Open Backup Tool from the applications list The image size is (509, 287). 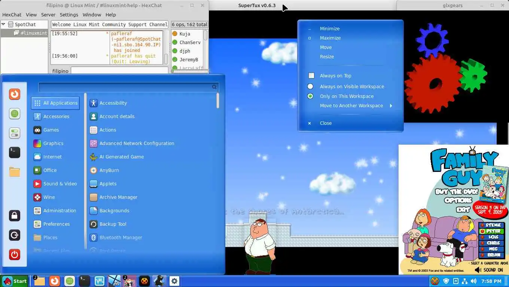click(x=152, y=224)
